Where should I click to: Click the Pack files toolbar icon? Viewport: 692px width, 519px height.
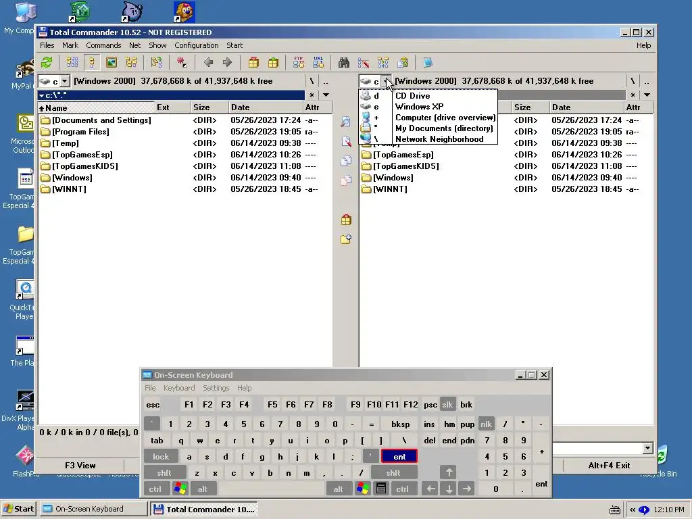click(x=253, y=63)
